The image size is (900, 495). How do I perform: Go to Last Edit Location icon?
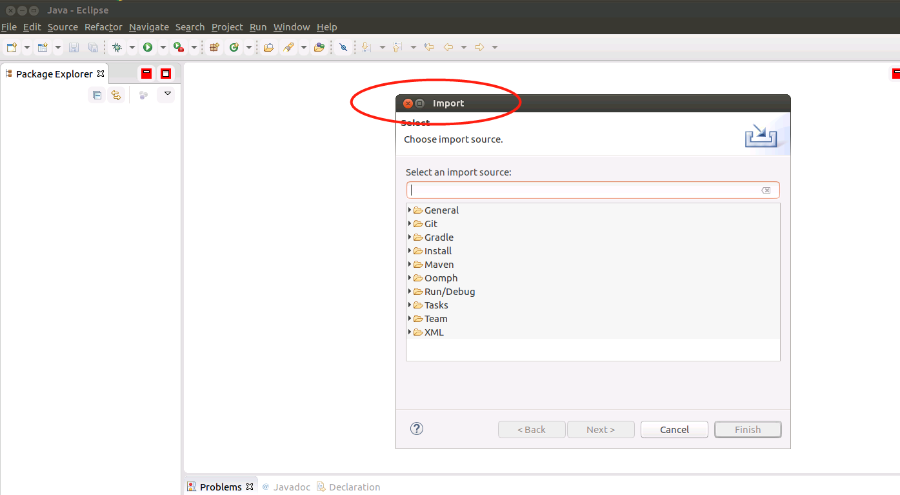pyautogui.click(x=428, y=47)
